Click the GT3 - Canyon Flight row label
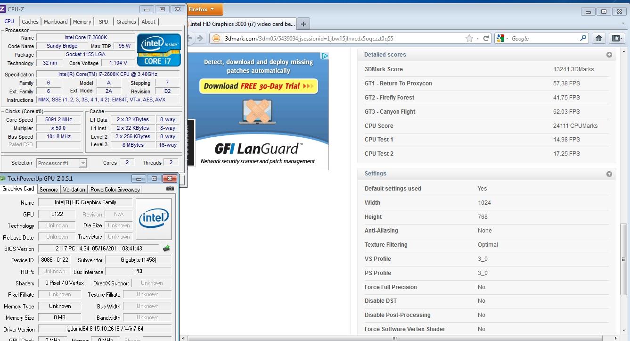630x341 pixels. coord(390,112)
